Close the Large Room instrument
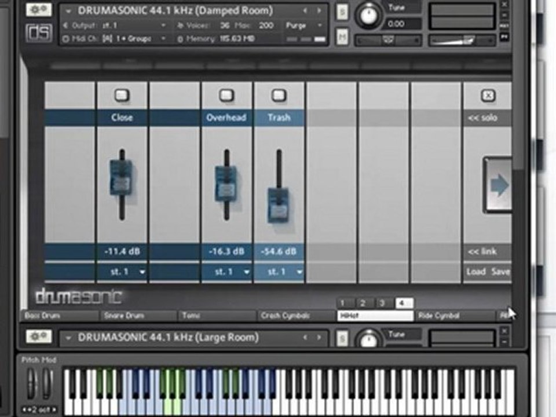This screenshot has width=556, height=417. coord(504,331)
